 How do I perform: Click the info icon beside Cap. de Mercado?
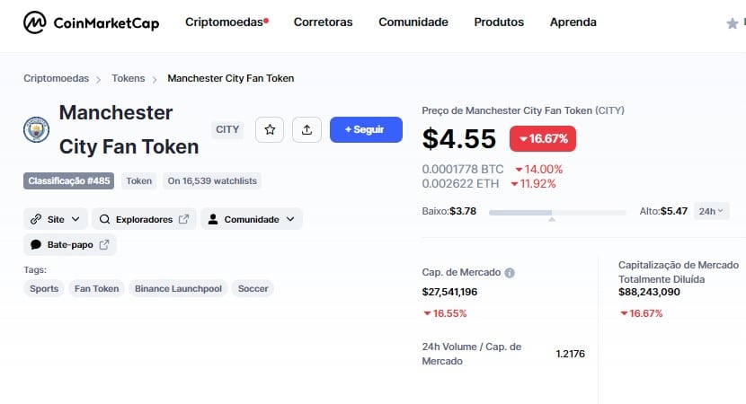(x=510, y=273)
